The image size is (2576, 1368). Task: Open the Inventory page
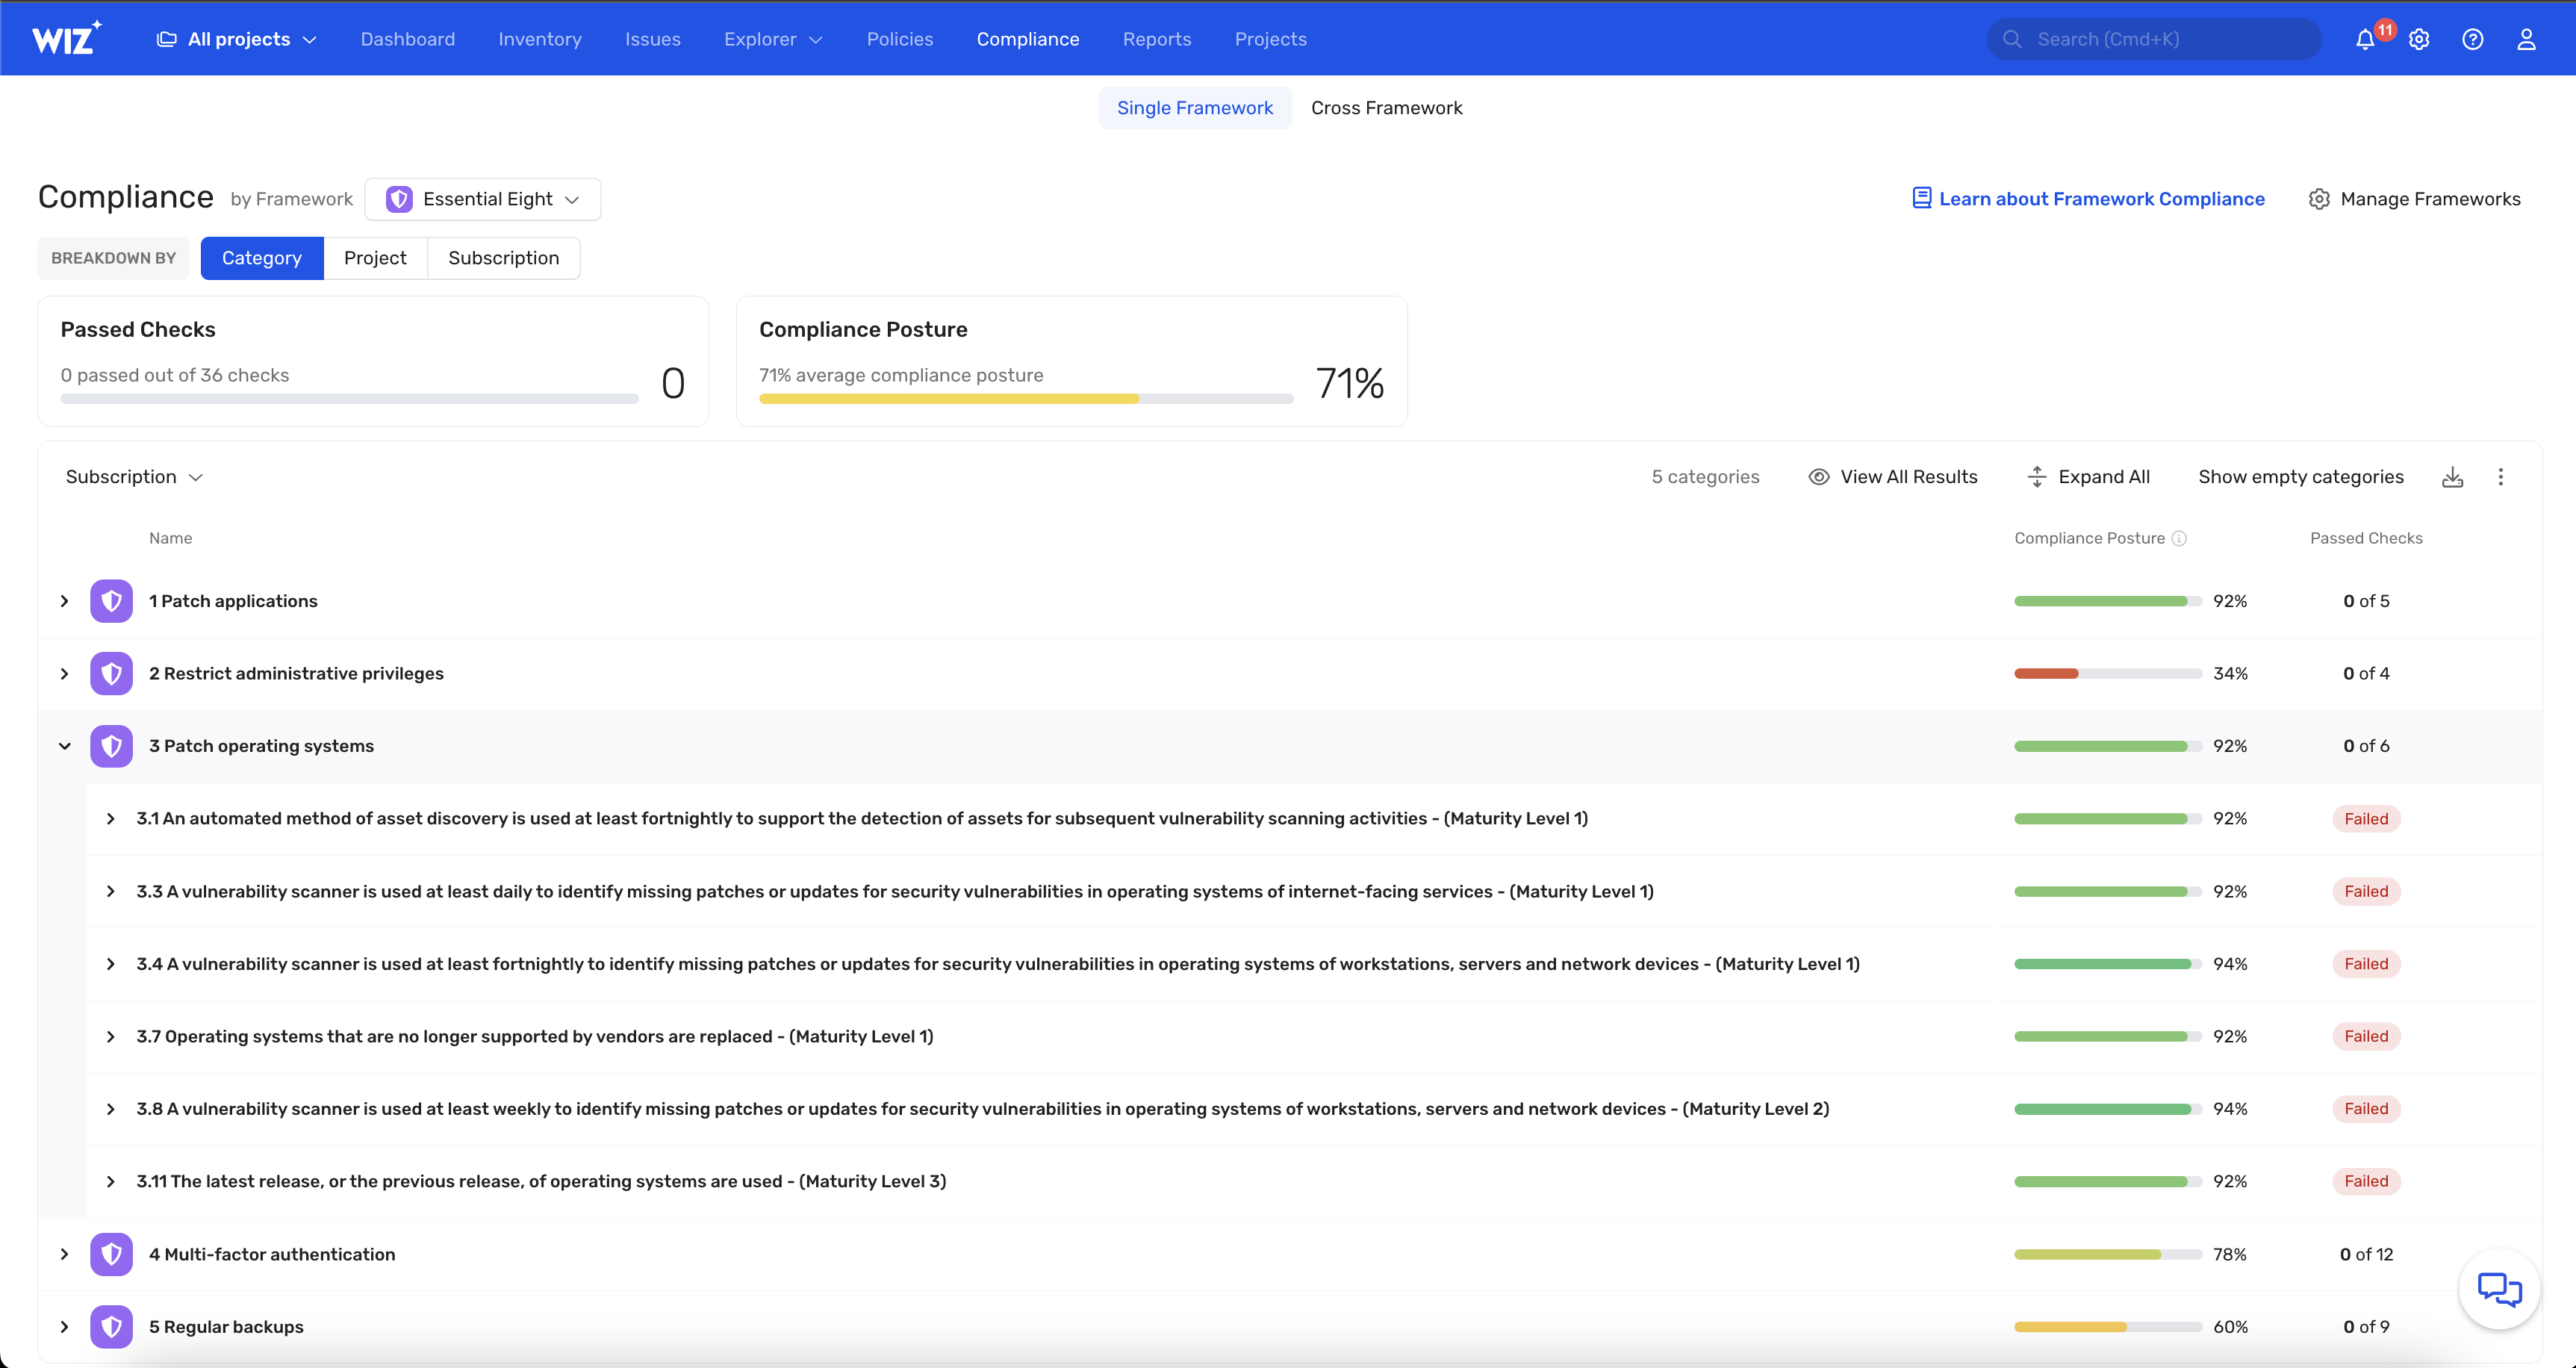(540, 39)
